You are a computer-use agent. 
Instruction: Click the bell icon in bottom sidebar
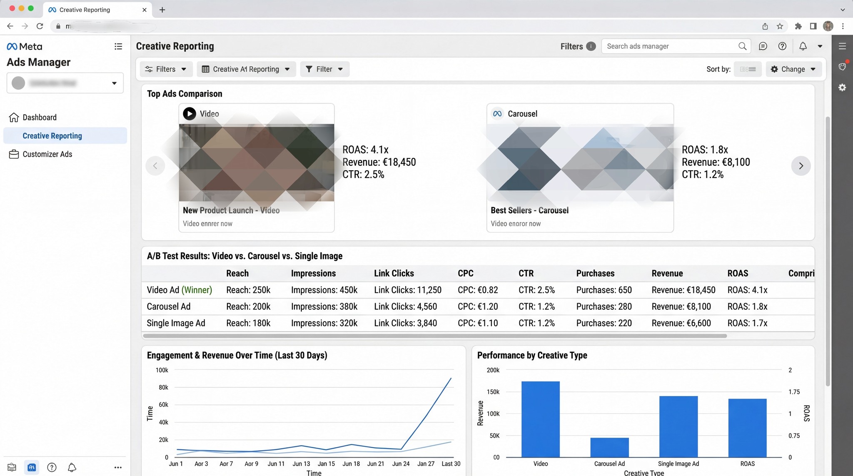72,467
